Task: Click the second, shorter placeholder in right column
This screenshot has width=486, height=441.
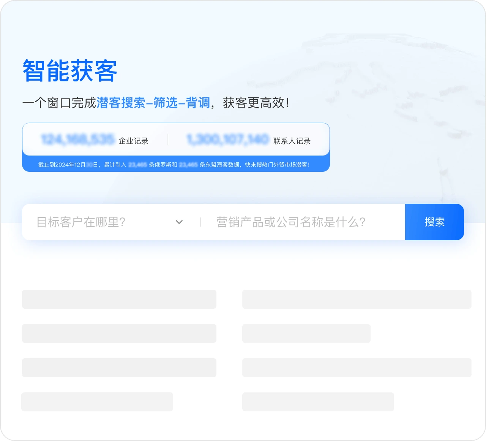Action: tap(306, 333)
